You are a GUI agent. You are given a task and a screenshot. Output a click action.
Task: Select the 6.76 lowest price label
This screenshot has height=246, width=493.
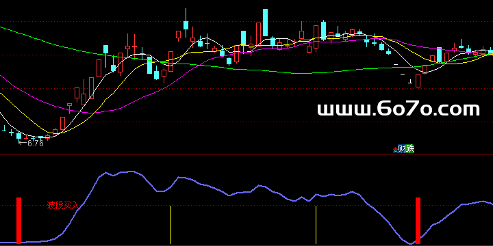point(35,143)
